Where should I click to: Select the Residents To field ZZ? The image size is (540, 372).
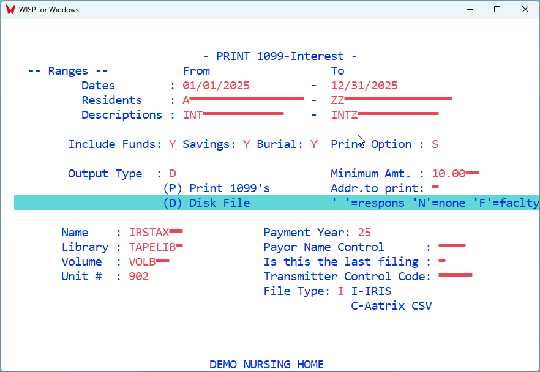(391, 100)
